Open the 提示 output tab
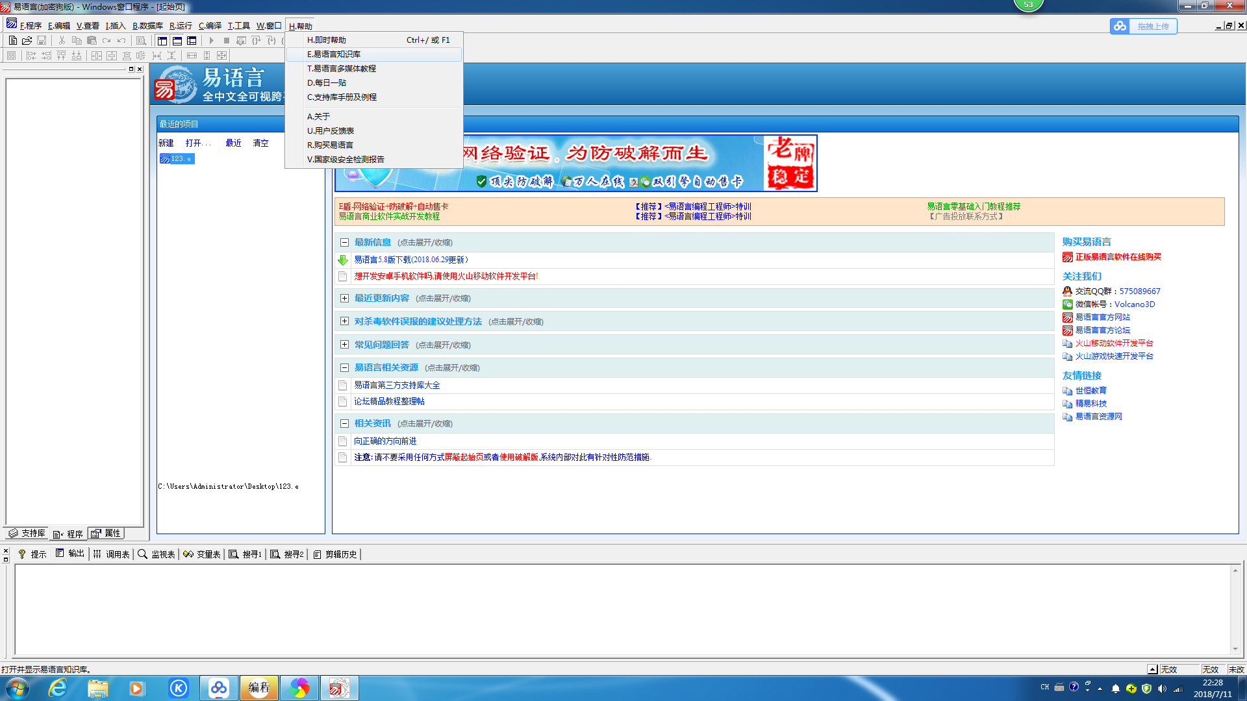The width and height of the screenshot is (1247, 701). 32,554
